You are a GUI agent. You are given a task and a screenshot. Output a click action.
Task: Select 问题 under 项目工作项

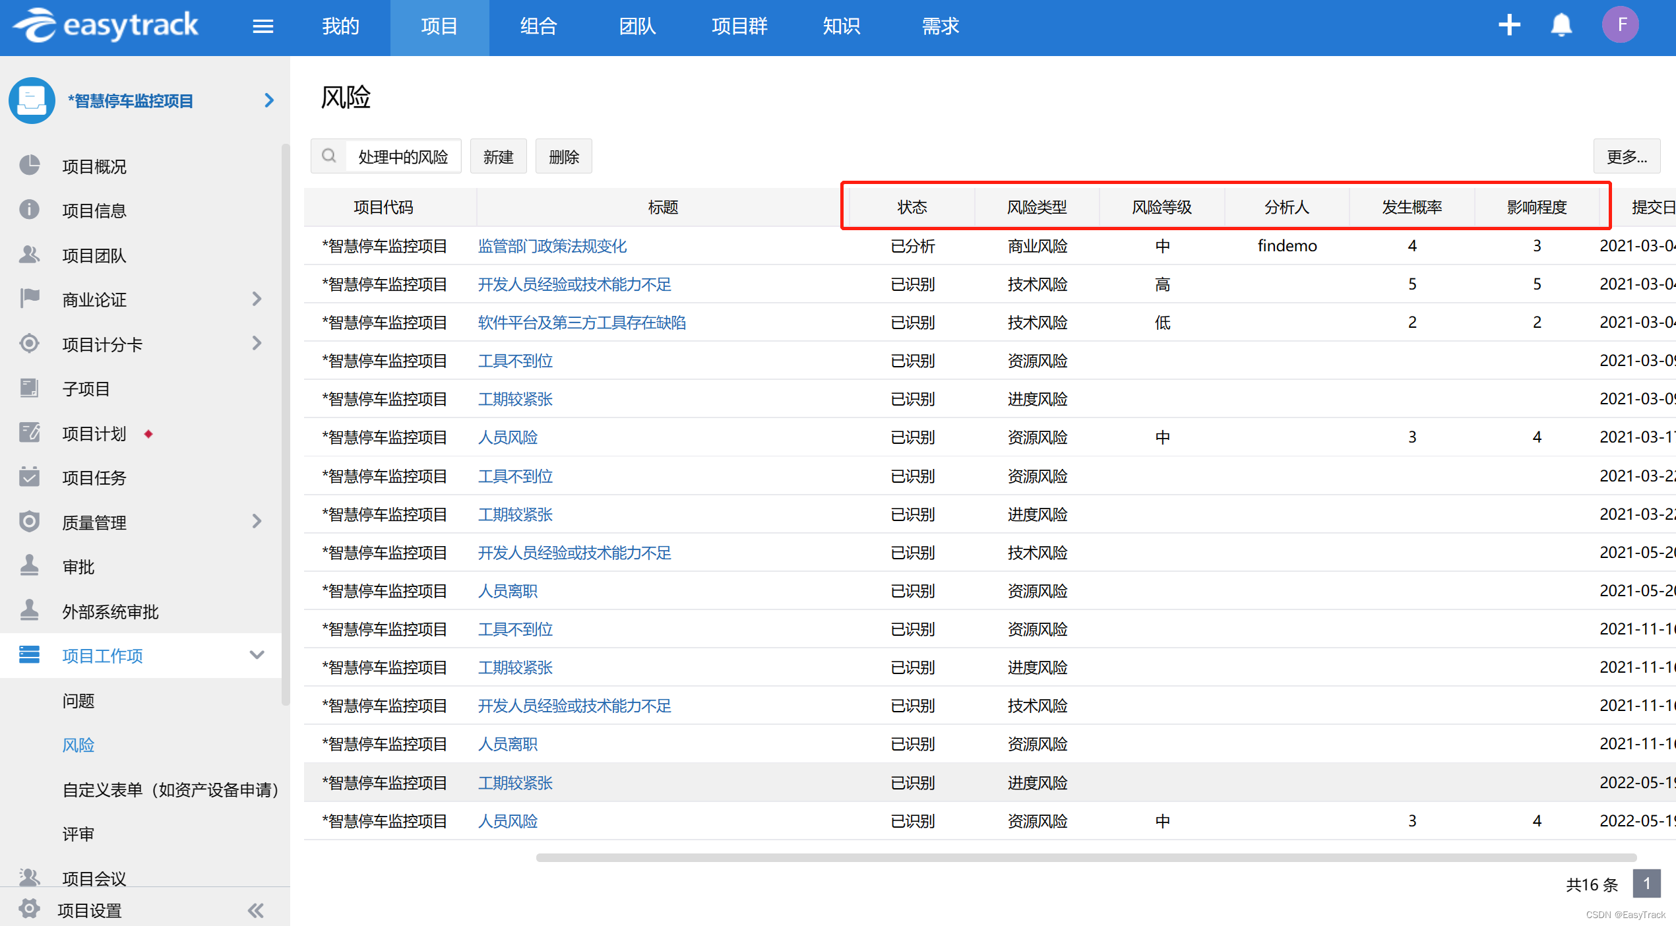78,700
